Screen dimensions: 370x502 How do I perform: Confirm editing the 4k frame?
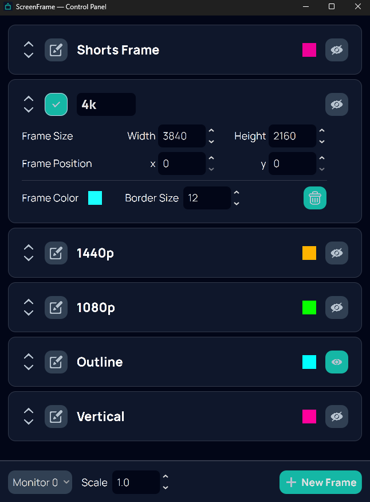tap(56, 104)
